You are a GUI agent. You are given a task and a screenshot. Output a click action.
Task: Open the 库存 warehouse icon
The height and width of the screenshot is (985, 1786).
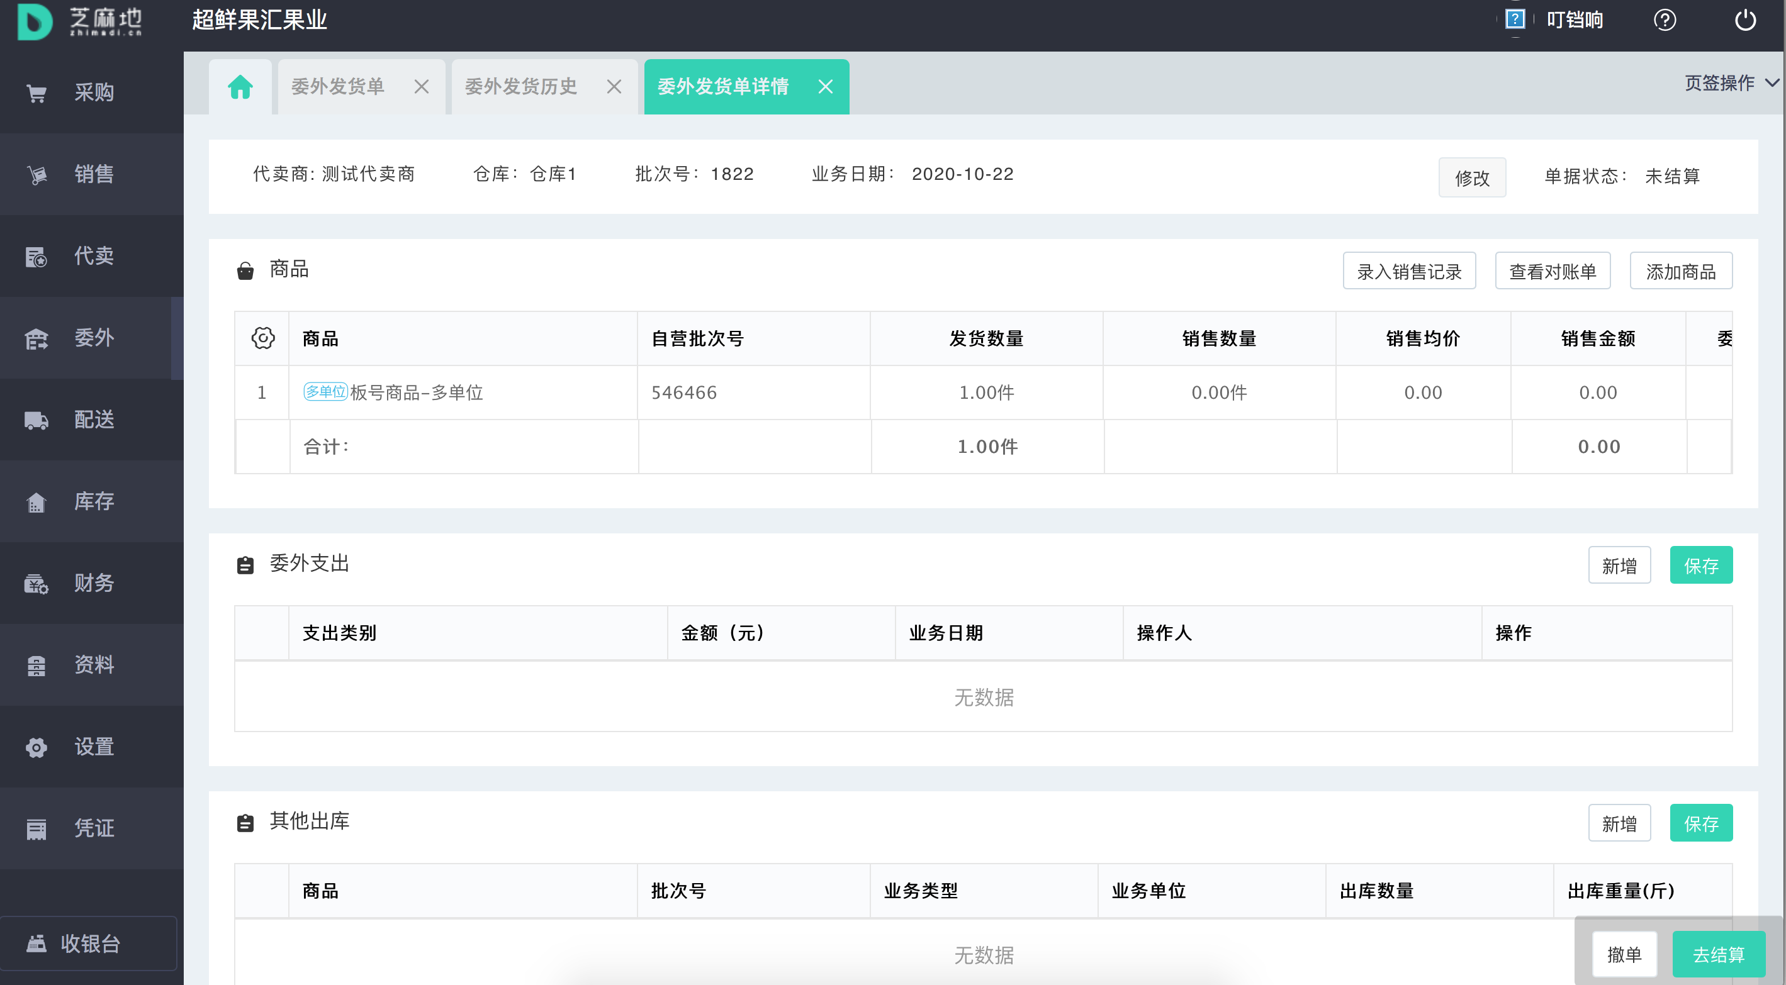[36, 502]
